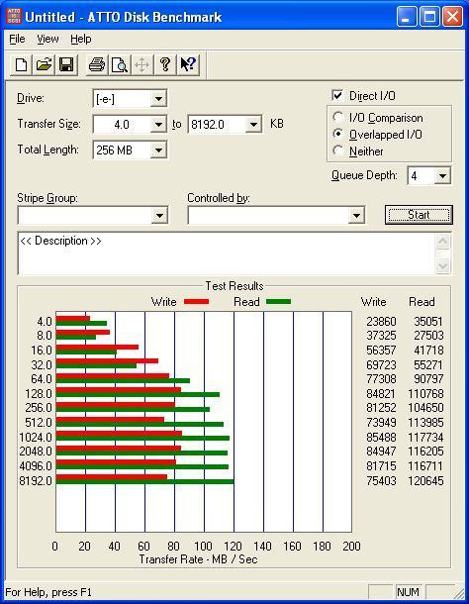Expand the maximum Transfer Size dropdown 8192.0
The width and height of the screenshot is (469, 604).
tap(253, 125)
